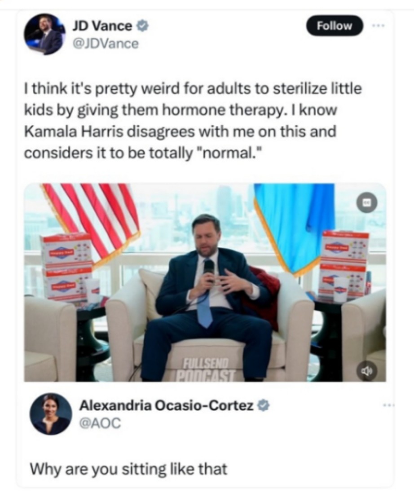Toggle closed captions on the video
414x501 pixels.
click(x=367, y=202)
